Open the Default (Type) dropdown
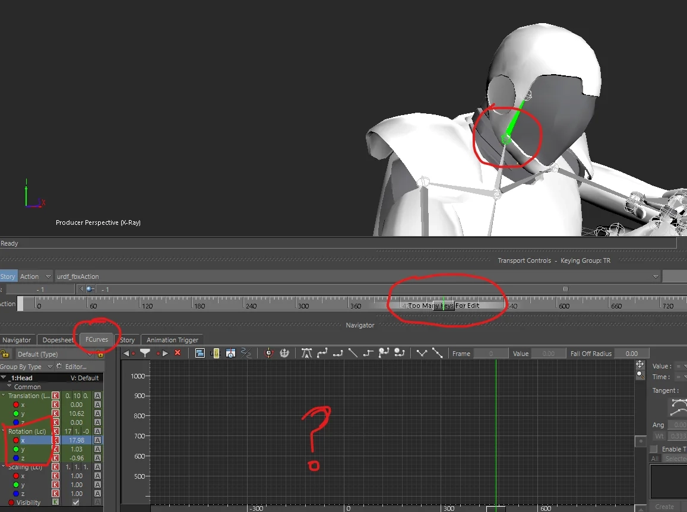Viewport: 687px width, 512px height. coord(55,354)
